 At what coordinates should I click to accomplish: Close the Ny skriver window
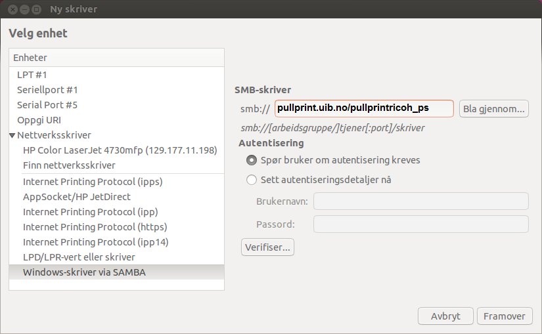[12, 10]
